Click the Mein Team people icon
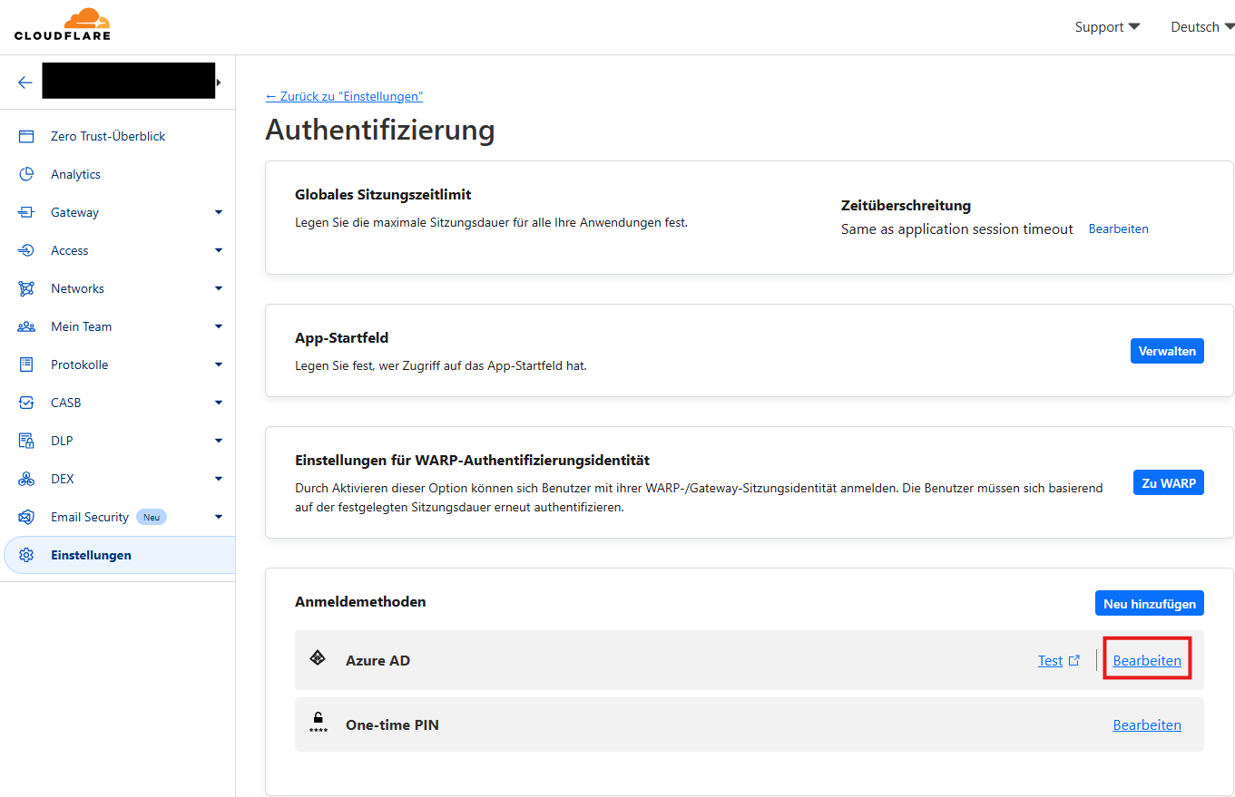The width and height of the screenshot is (1235, 797). pos(25,326)
